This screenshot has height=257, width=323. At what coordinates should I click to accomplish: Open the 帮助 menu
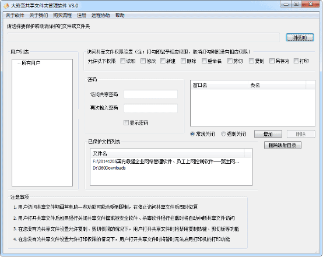[120, 15]
